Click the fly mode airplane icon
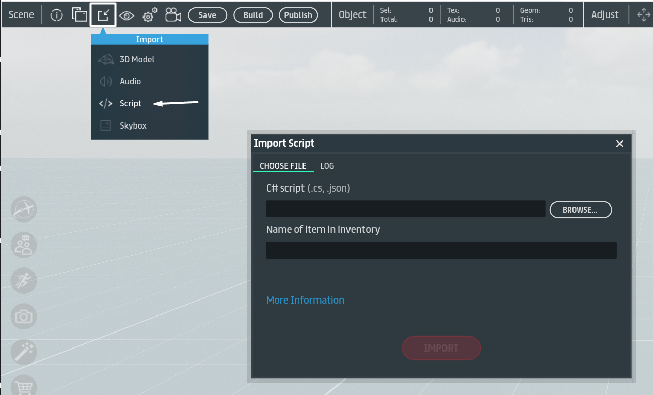 (23, 209)
